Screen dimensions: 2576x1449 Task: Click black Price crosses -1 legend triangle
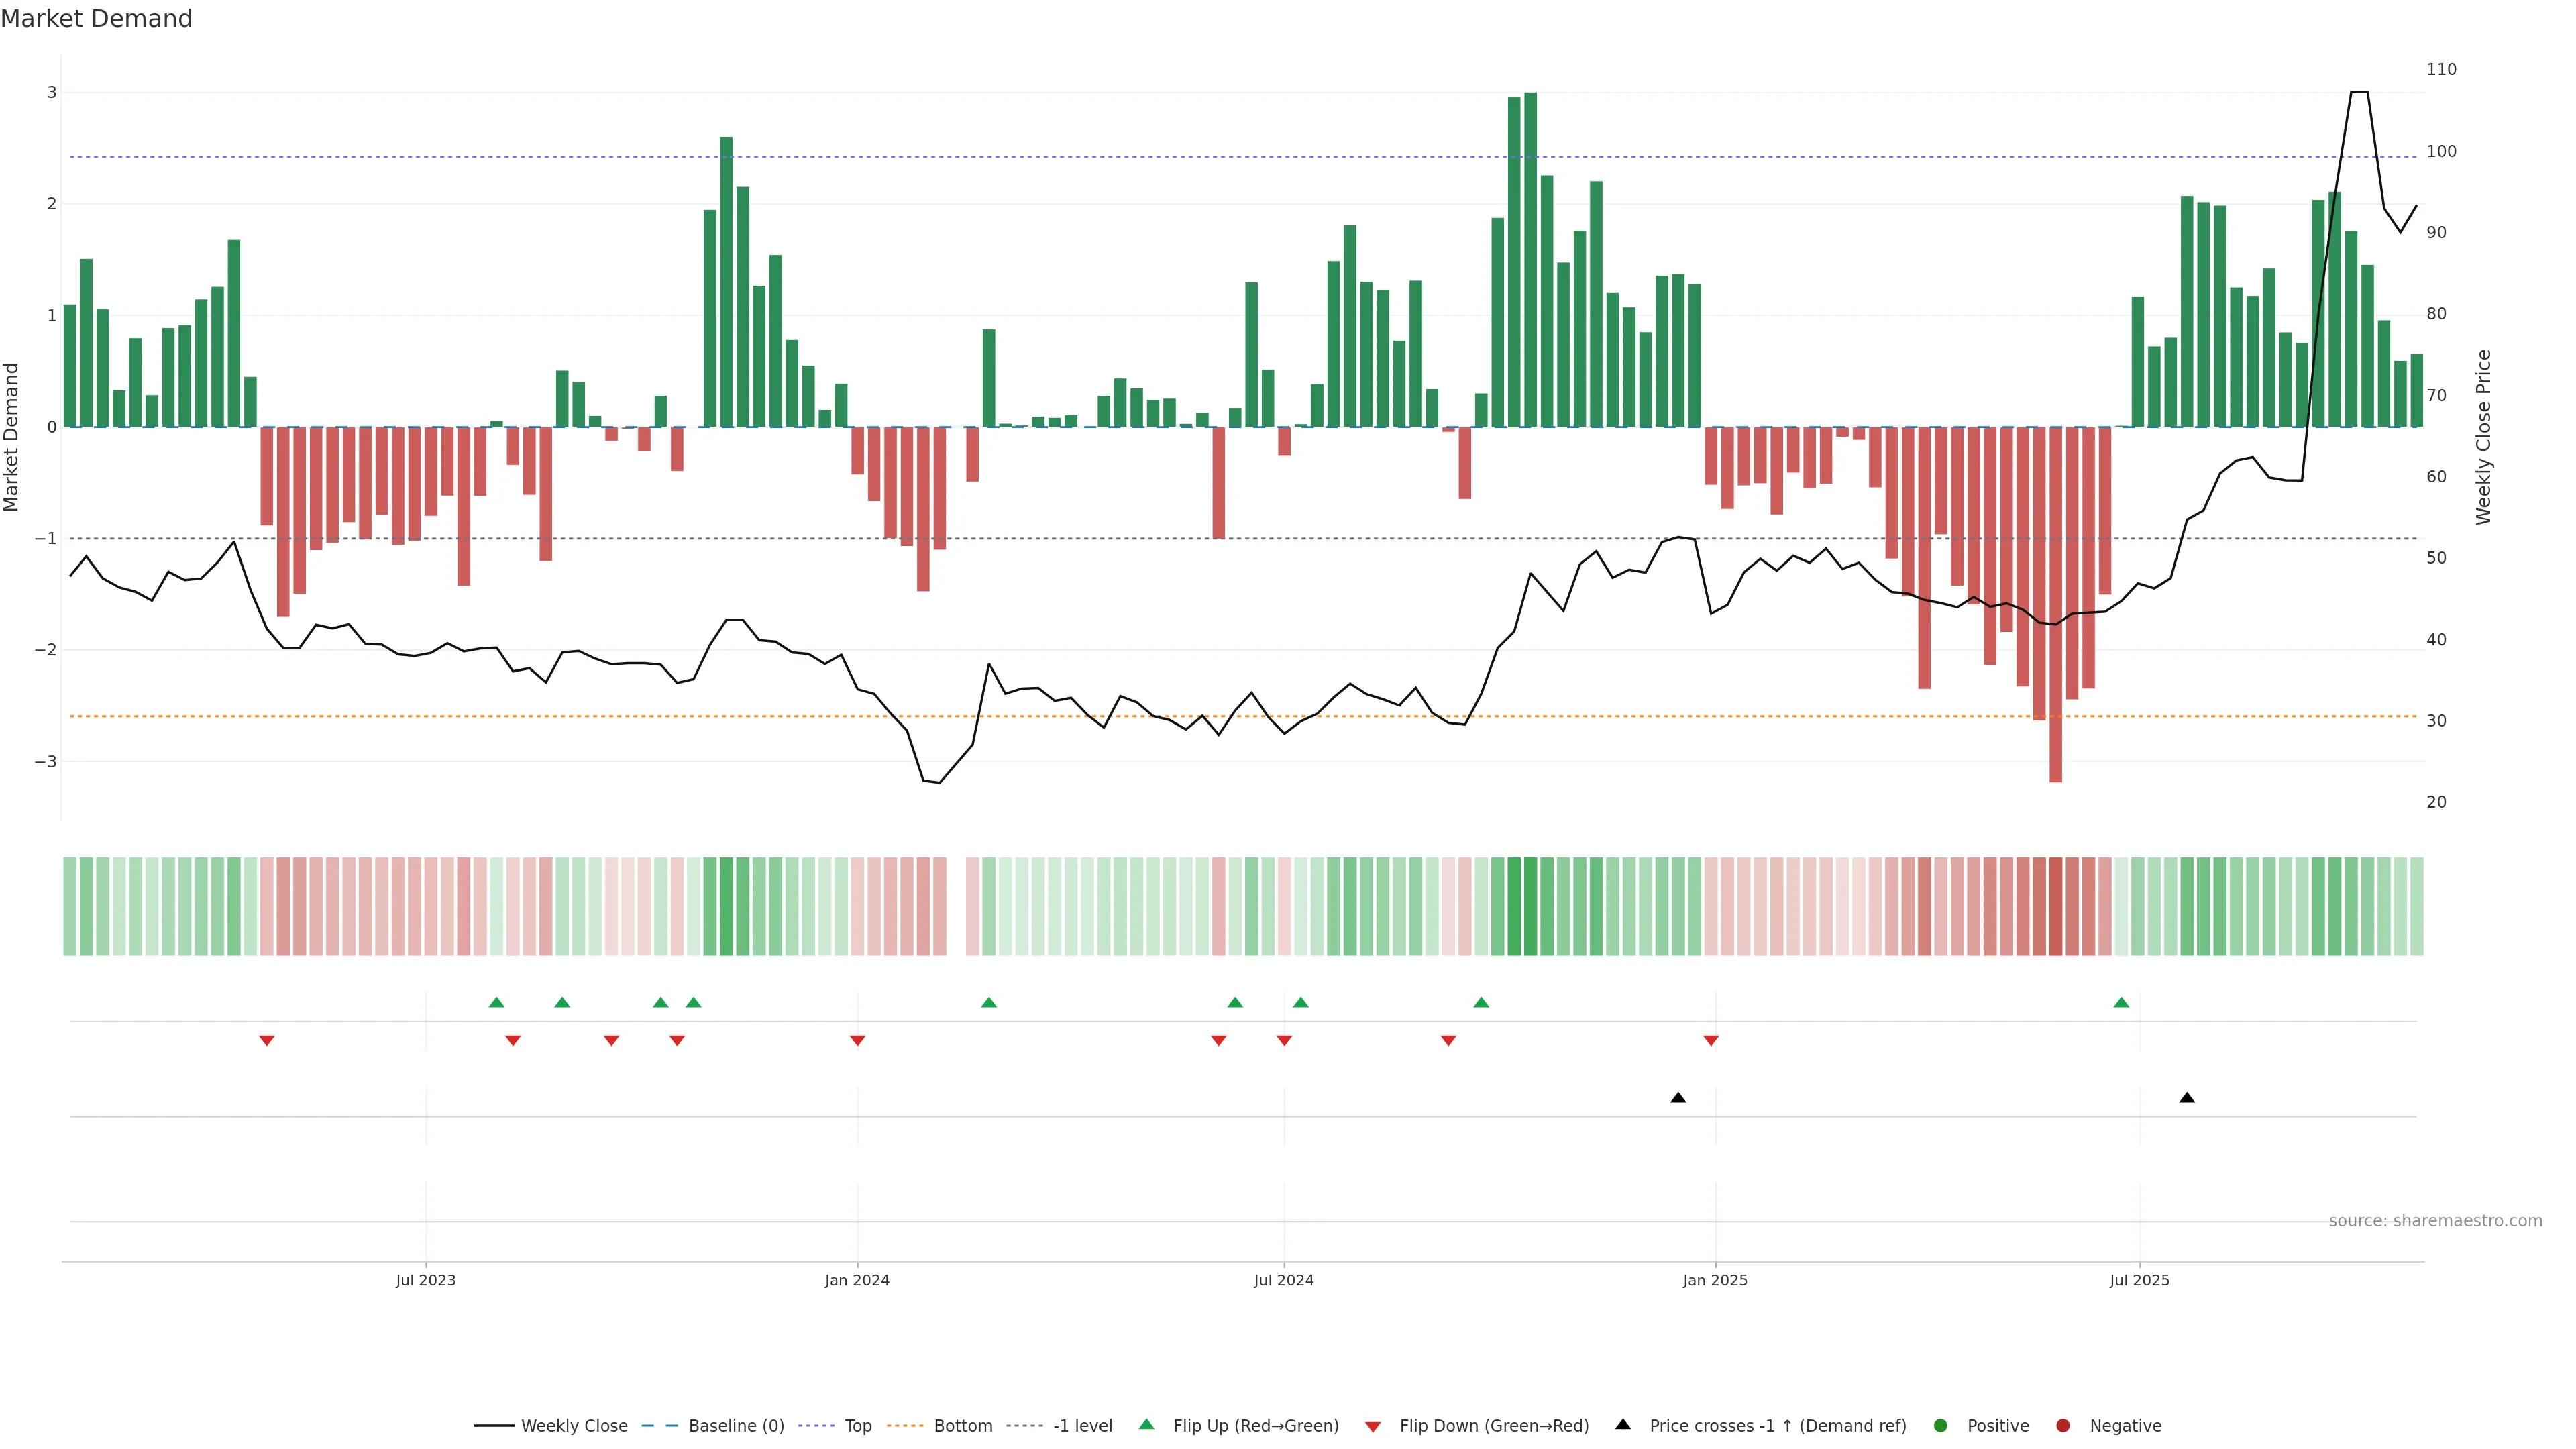[x=1623, y=1424]
